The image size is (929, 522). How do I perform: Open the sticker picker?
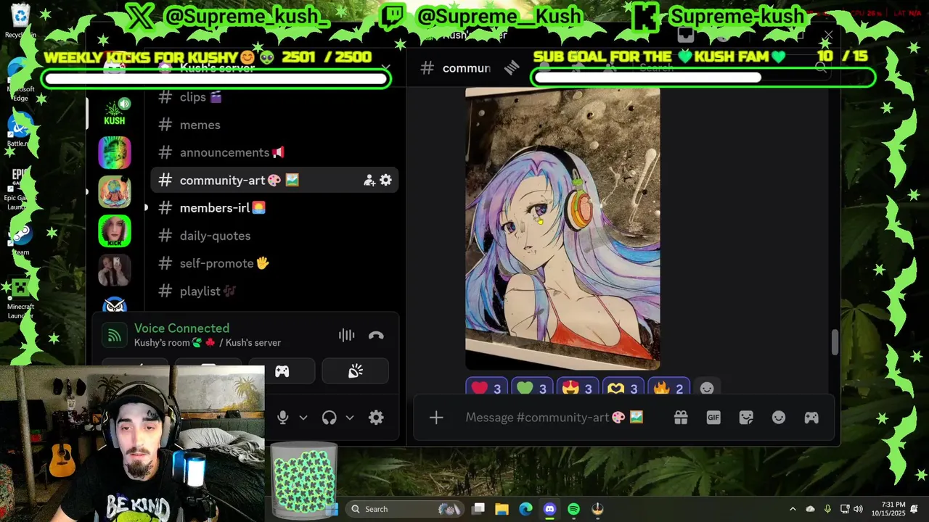pos(746,418)
